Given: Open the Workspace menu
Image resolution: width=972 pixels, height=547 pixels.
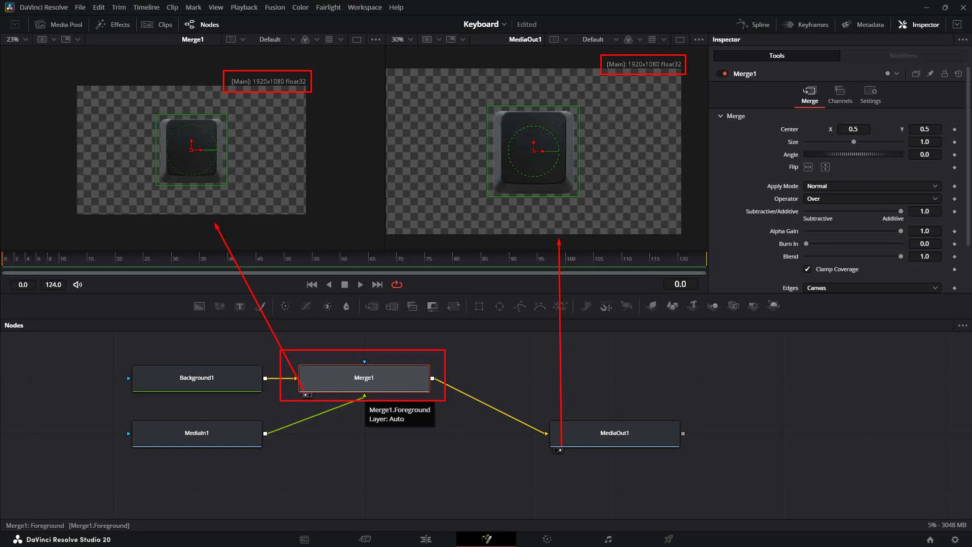Looking at the screenshot, I should 365,8.
